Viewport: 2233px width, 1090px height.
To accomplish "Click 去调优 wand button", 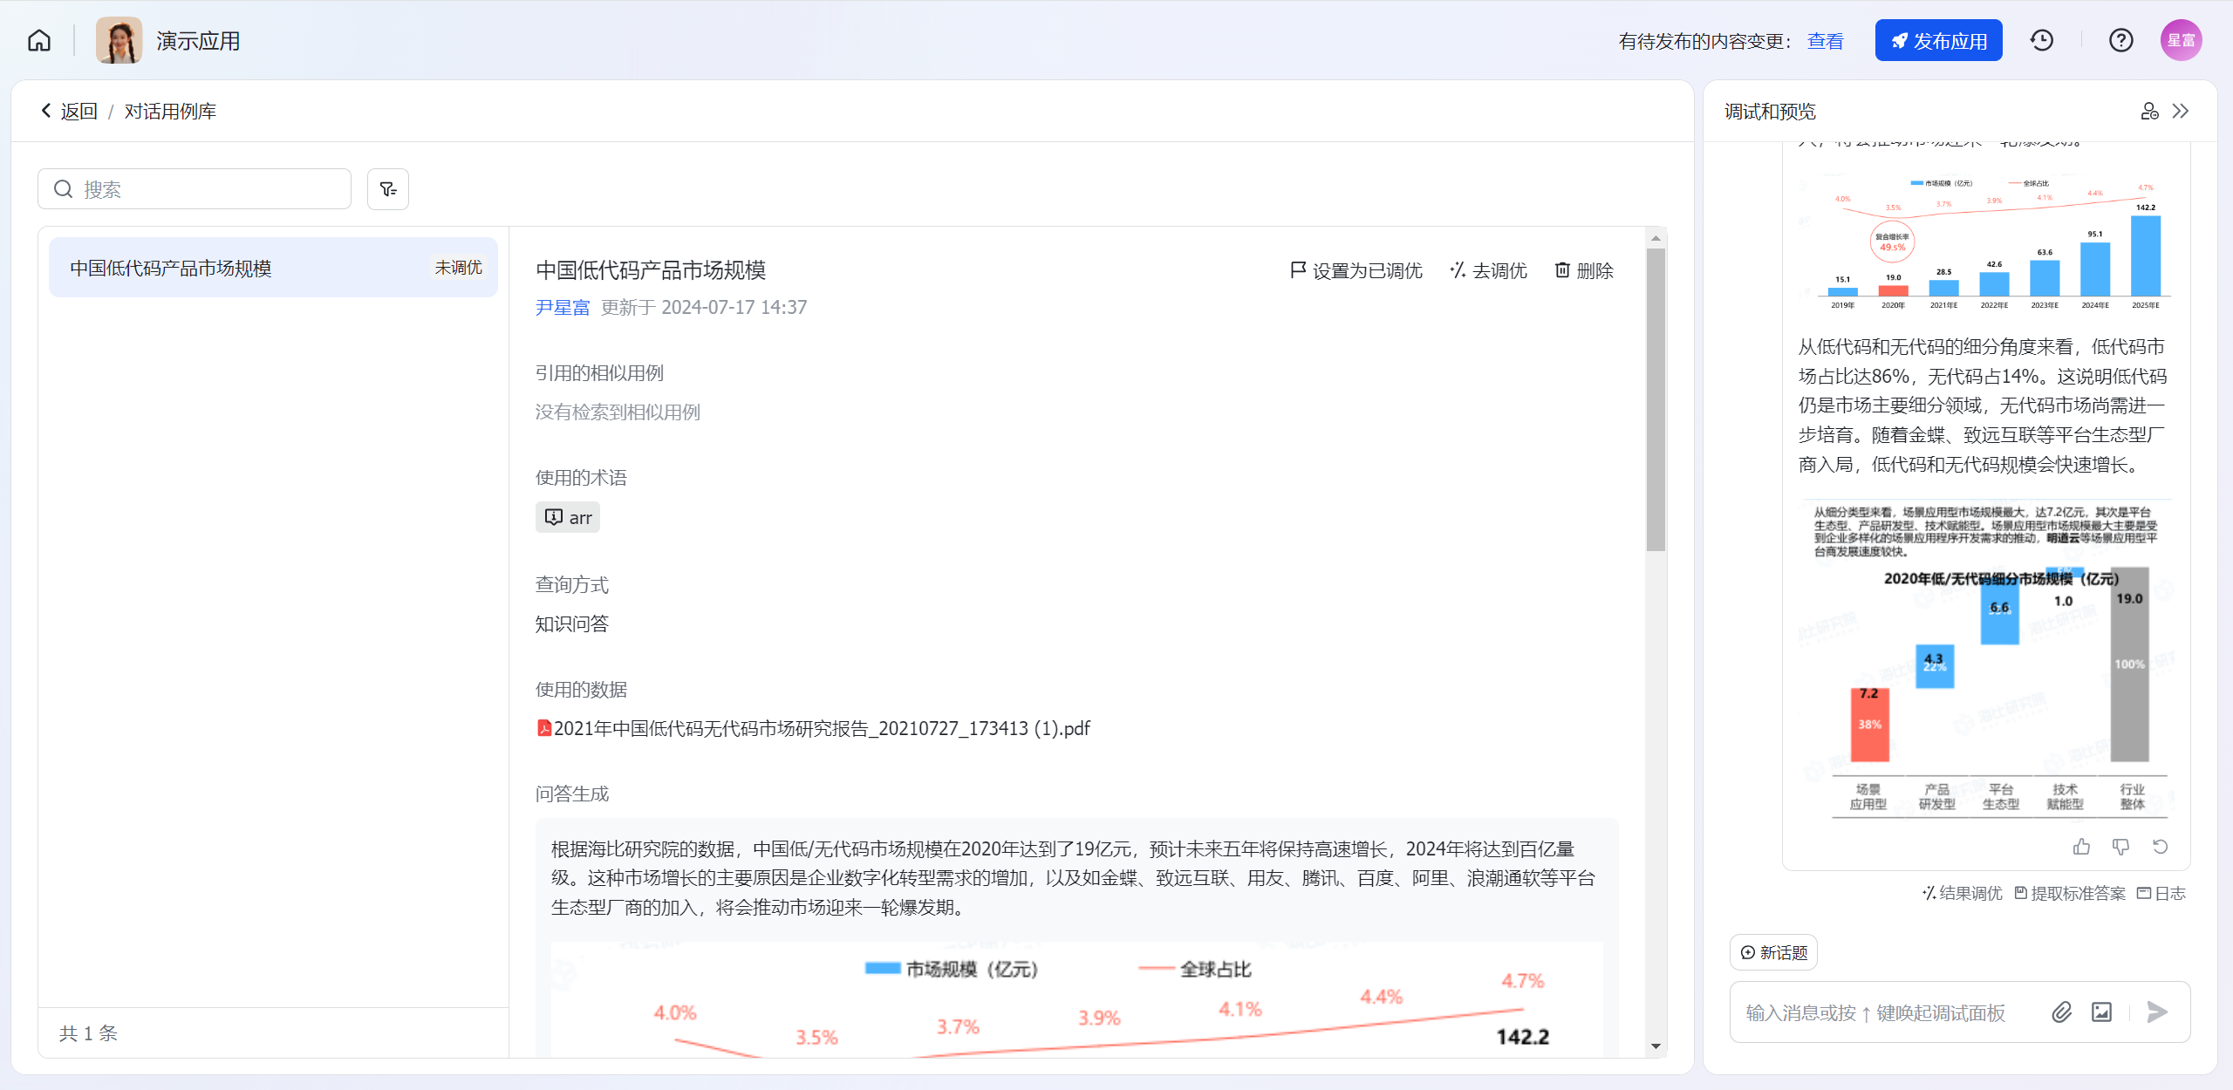I will (1489, 270).
